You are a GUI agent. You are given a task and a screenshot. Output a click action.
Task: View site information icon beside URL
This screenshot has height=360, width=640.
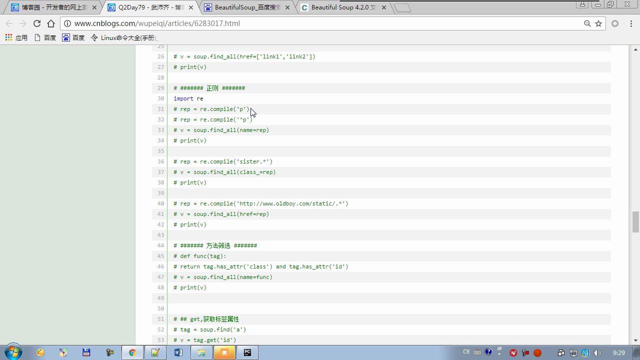click(x=67, y=23)
